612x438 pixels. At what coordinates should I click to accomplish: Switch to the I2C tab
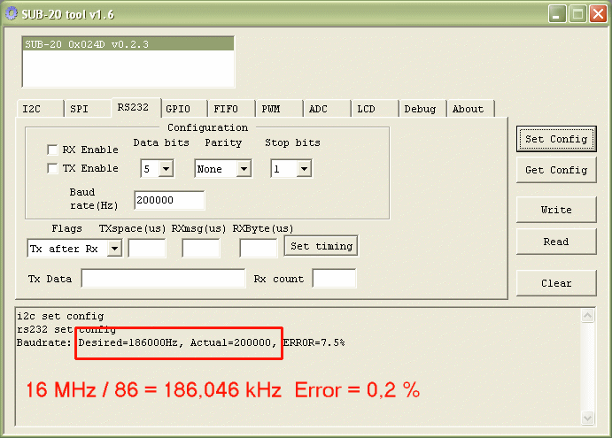40,109
